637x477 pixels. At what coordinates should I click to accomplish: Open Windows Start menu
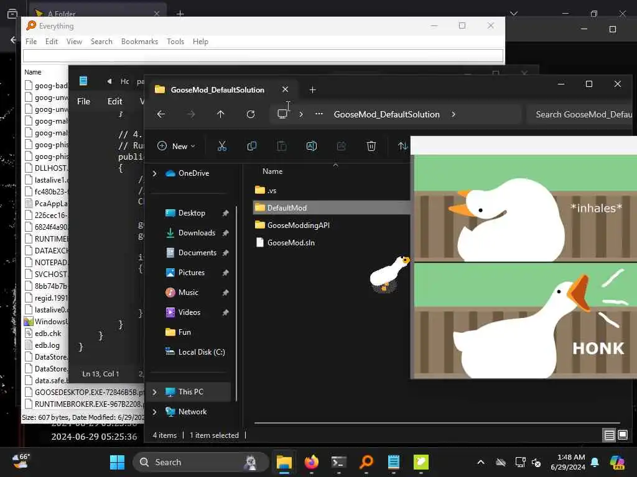118,462
